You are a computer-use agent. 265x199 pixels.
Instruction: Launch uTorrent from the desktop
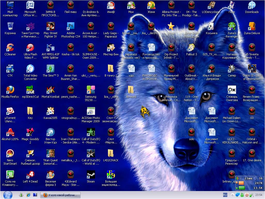10,111
